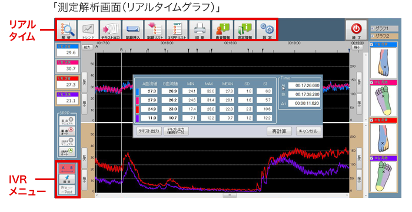This screenshot has height=212, width=412.
Task: Click the Bt time field 00:17:38.280
Action: click(304, 94)
